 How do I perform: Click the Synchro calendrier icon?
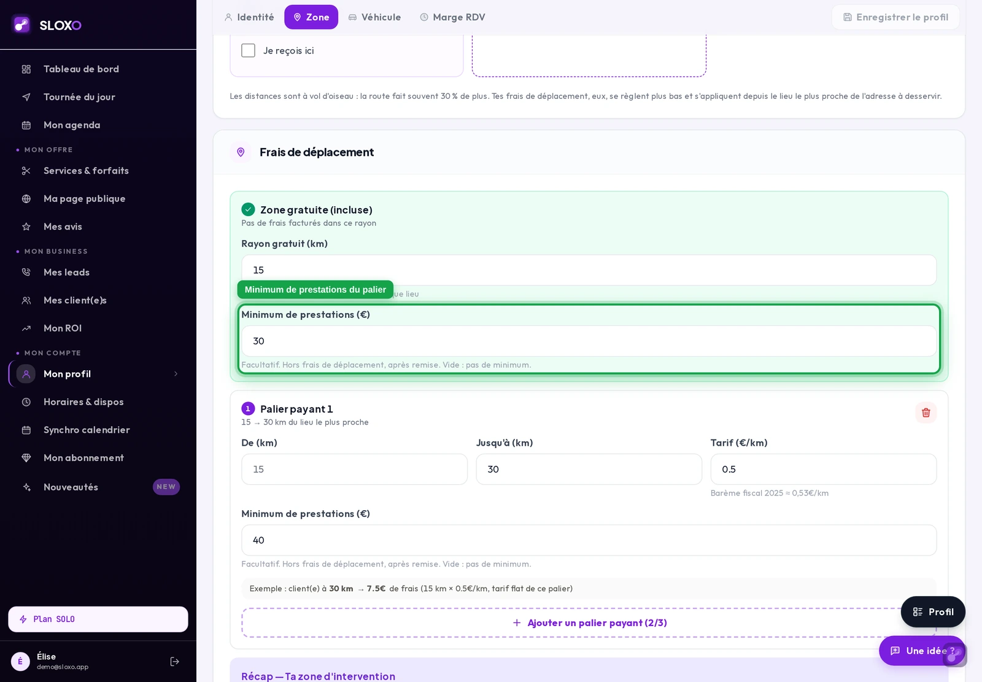click(26, 430)
